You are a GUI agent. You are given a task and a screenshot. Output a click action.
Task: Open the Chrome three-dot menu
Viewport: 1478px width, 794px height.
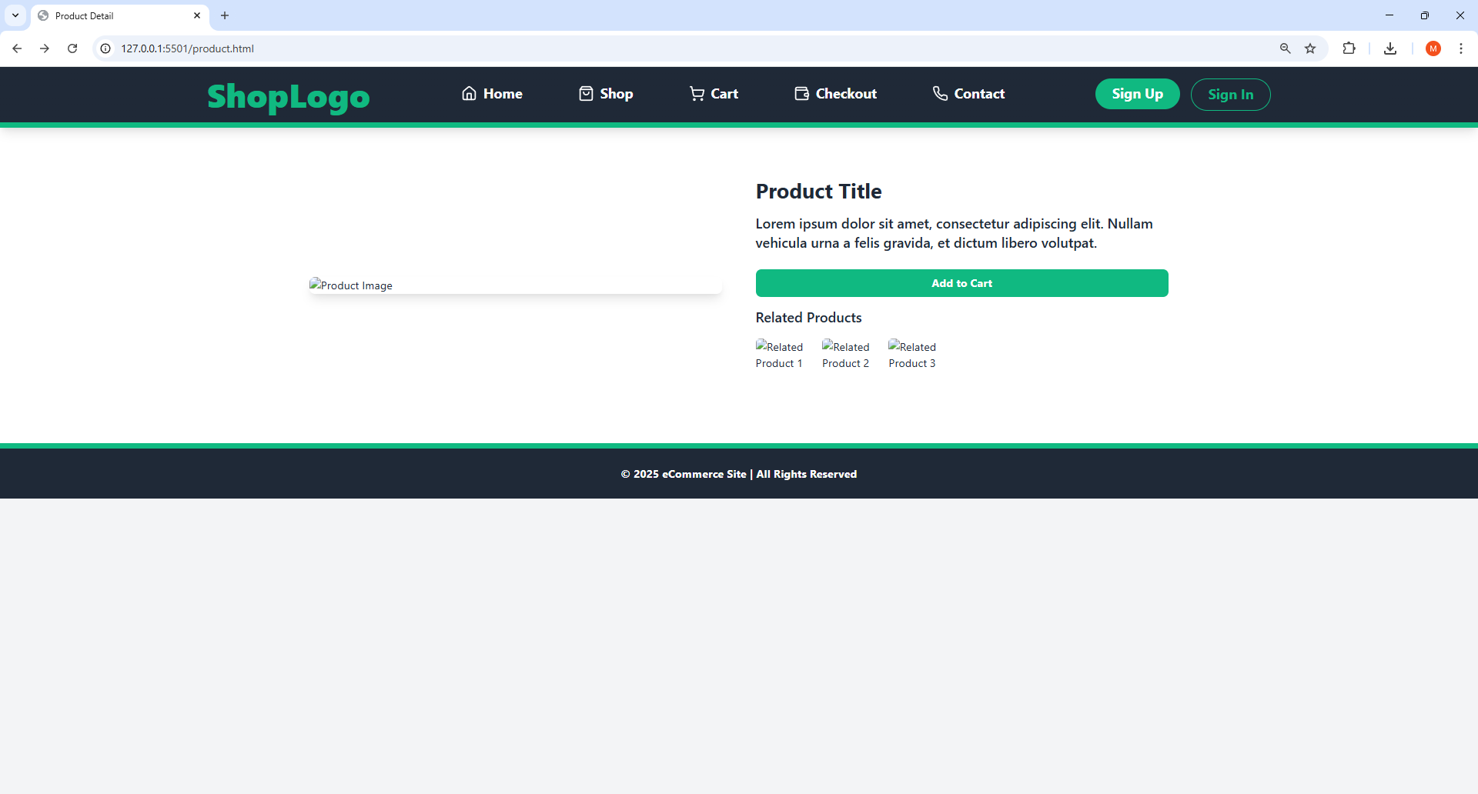(1460, 48)
